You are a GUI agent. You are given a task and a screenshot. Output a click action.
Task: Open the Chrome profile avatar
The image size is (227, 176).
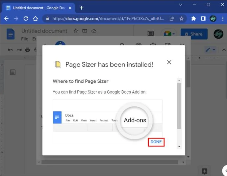pos(213,18)
